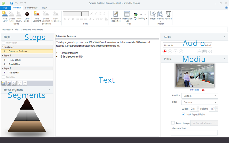Screen dimensions: 229x143
Task: Click the office.jpg file link
Action: (x=194, y=90)
